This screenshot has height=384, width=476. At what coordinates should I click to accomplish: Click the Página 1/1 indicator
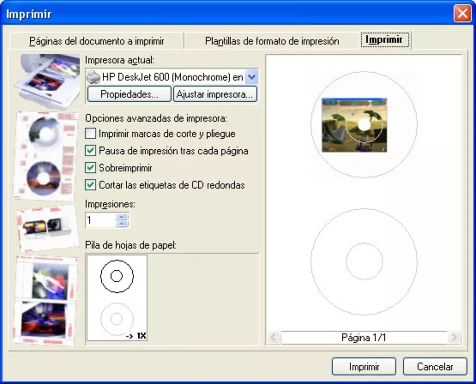pyautogui.click(x=364, y=337)
